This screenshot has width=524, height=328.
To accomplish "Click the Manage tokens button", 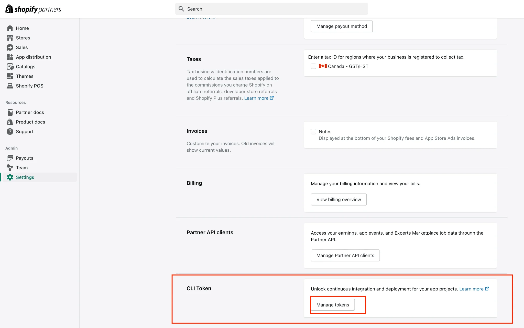I will click(x=332, y=305).
